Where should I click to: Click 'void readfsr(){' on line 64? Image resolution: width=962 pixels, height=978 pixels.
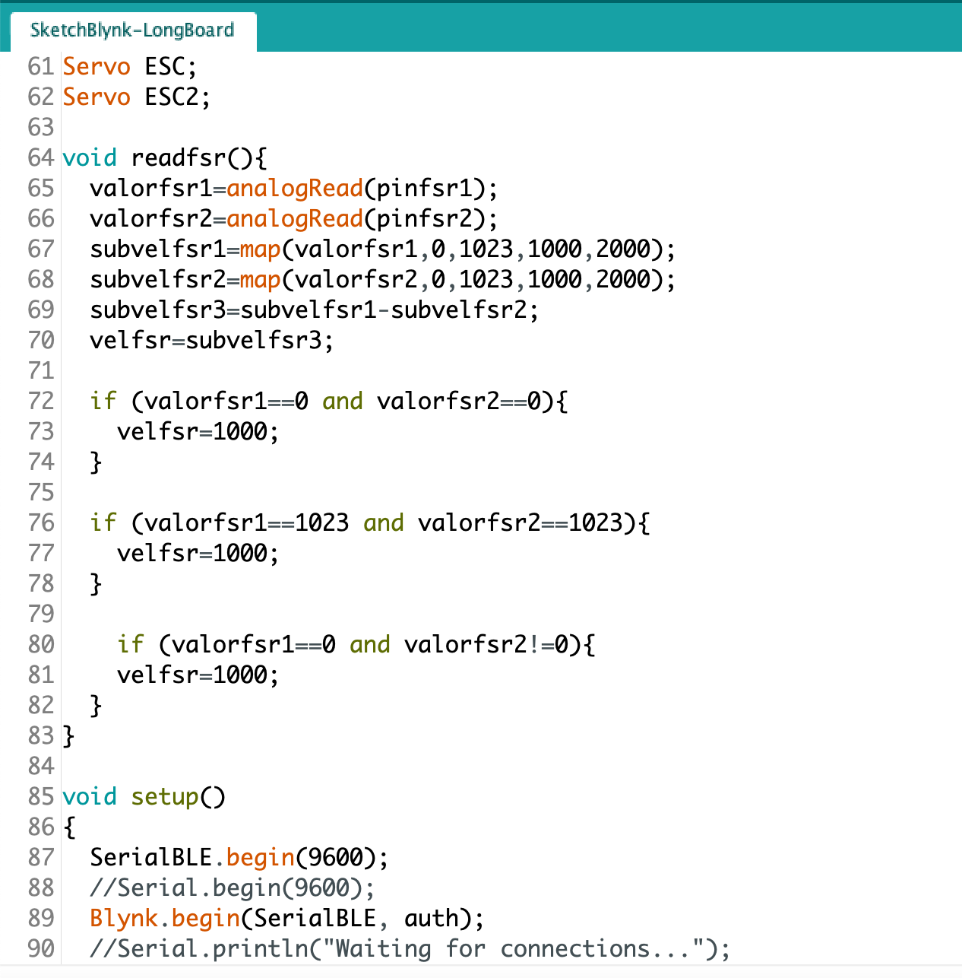click(165, 158)
